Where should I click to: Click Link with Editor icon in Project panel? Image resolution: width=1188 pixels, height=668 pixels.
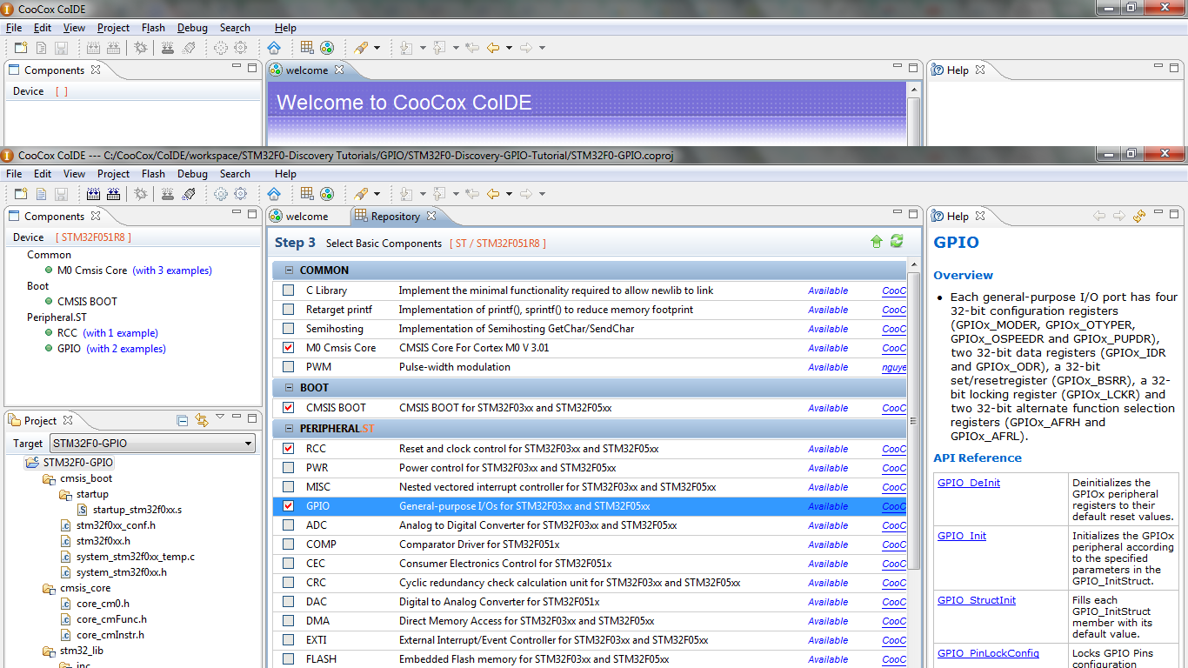click(202, 421)
